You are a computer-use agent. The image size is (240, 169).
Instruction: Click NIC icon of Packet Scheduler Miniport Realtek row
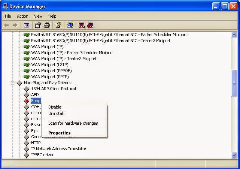(x=27, y=35)
